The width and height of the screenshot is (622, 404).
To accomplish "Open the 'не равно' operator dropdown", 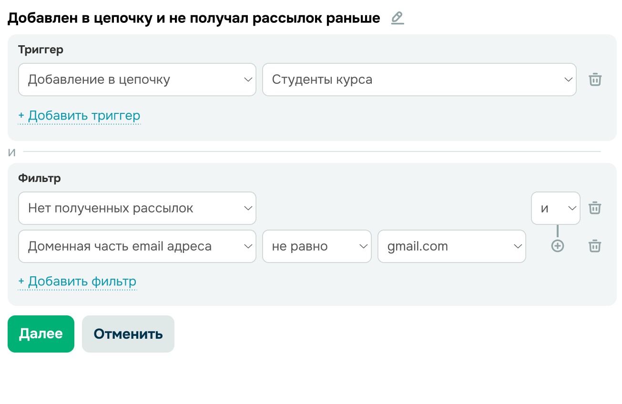I will click(316, 246).
